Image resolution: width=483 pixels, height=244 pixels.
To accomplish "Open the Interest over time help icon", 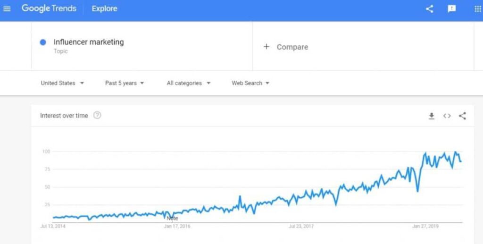I will point(97,116).
